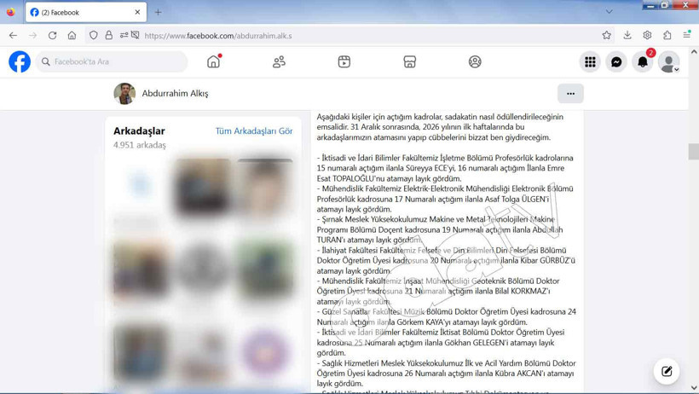Image resolution: width=699 pixels, height=394 pixels.
Task: Open the Facebook menu grid icon
Action: pos(590,61)
